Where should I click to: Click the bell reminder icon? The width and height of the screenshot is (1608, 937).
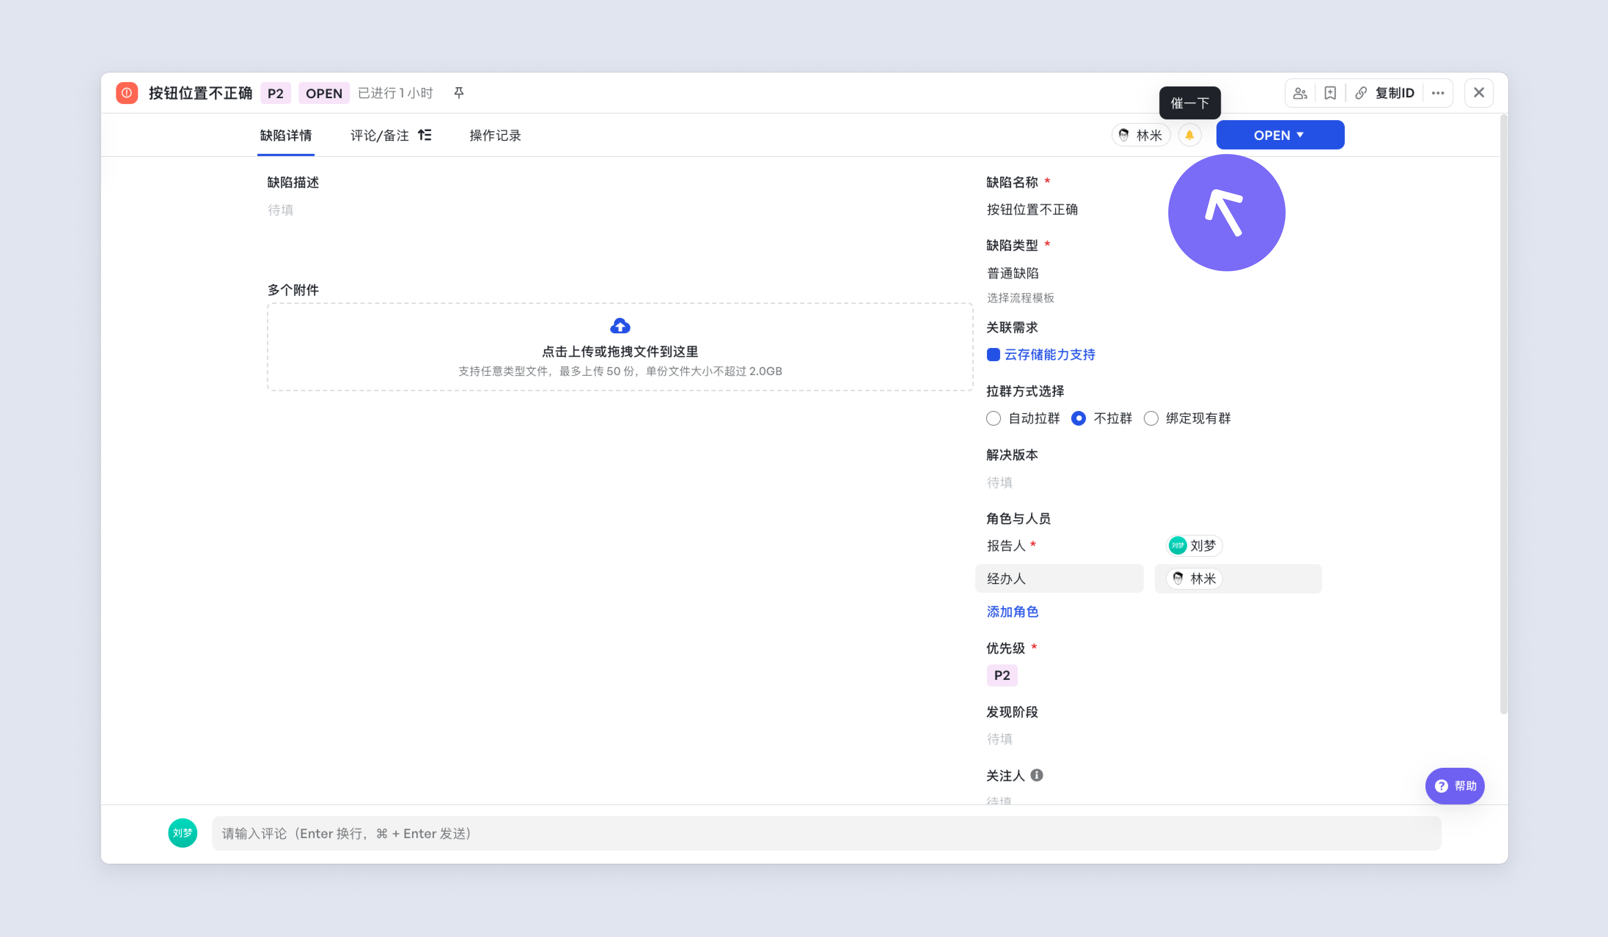[x=1189, y=135]
